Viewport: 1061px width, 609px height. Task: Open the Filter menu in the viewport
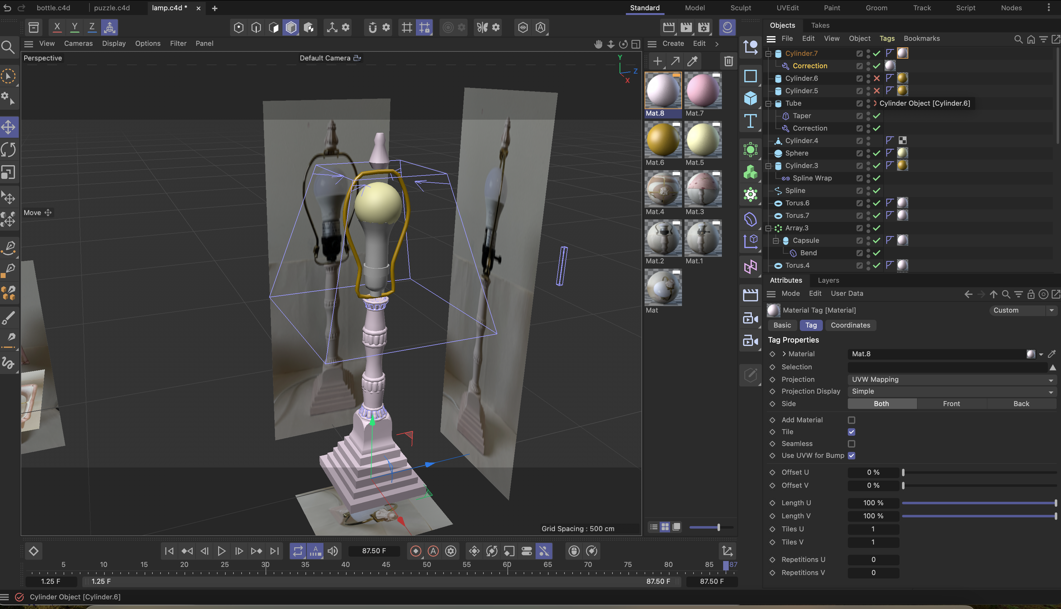click(178, 44)
